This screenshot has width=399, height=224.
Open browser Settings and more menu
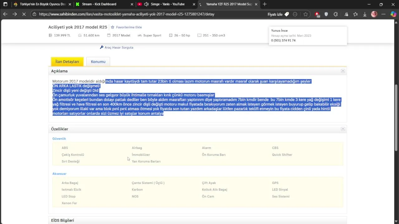[x=384, y=14]
